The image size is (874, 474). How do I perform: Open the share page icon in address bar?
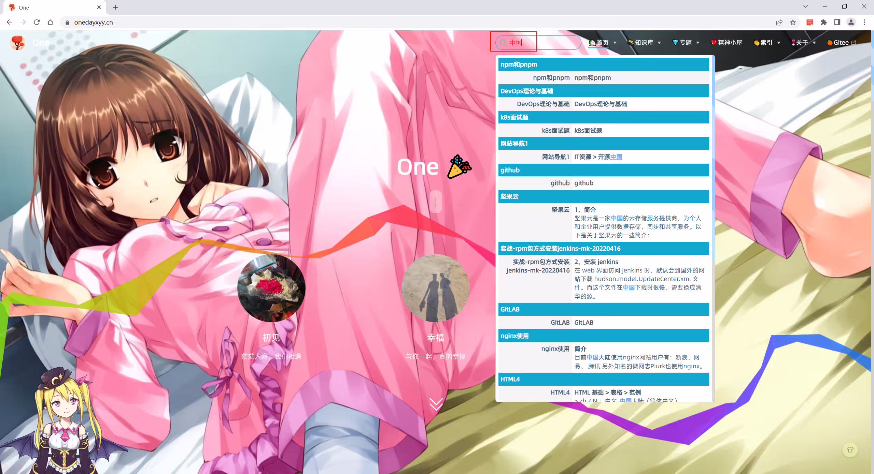(x=779, y=23)
